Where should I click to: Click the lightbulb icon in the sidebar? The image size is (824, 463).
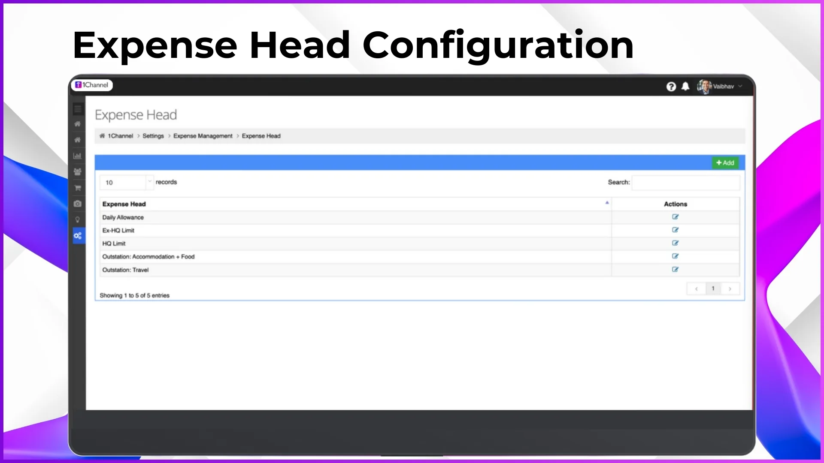78,219
